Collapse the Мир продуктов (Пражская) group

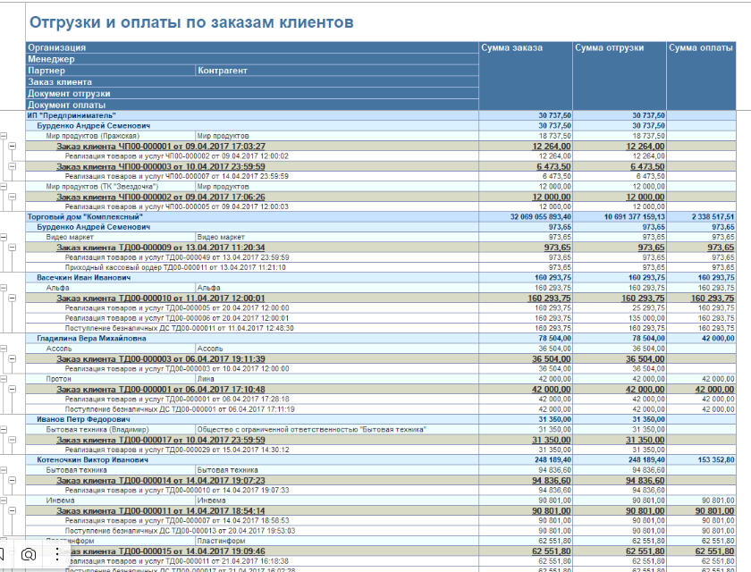pyautogui.click(x=4, y=137)
